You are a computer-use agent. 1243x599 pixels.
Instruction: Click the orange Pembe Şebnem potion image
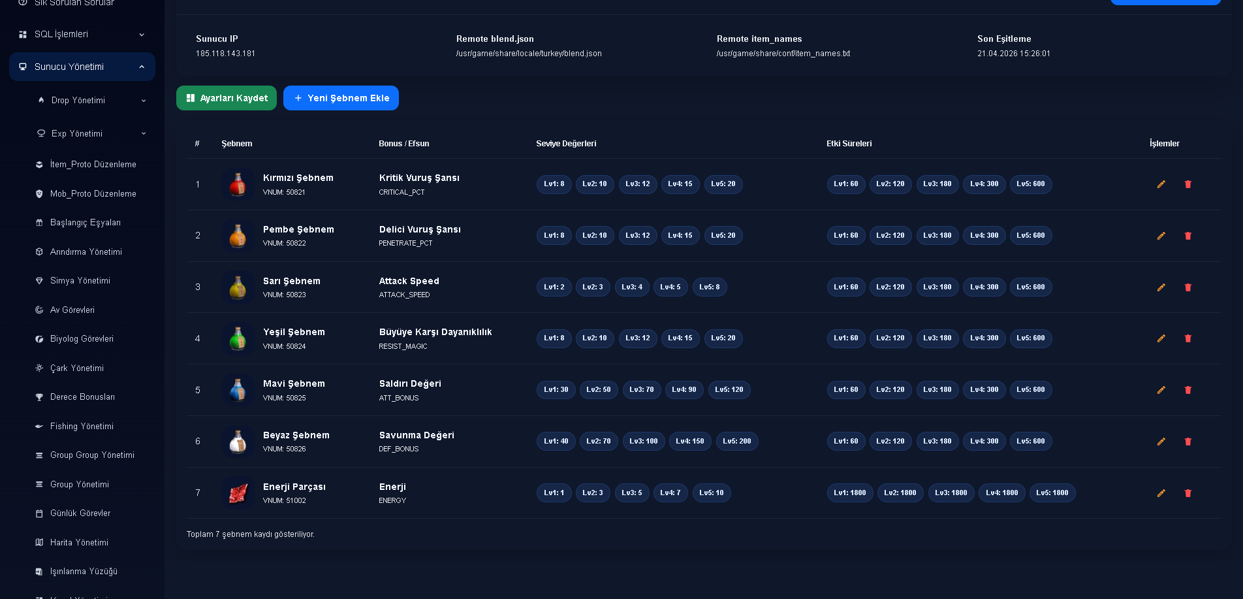tap(238, 236)
